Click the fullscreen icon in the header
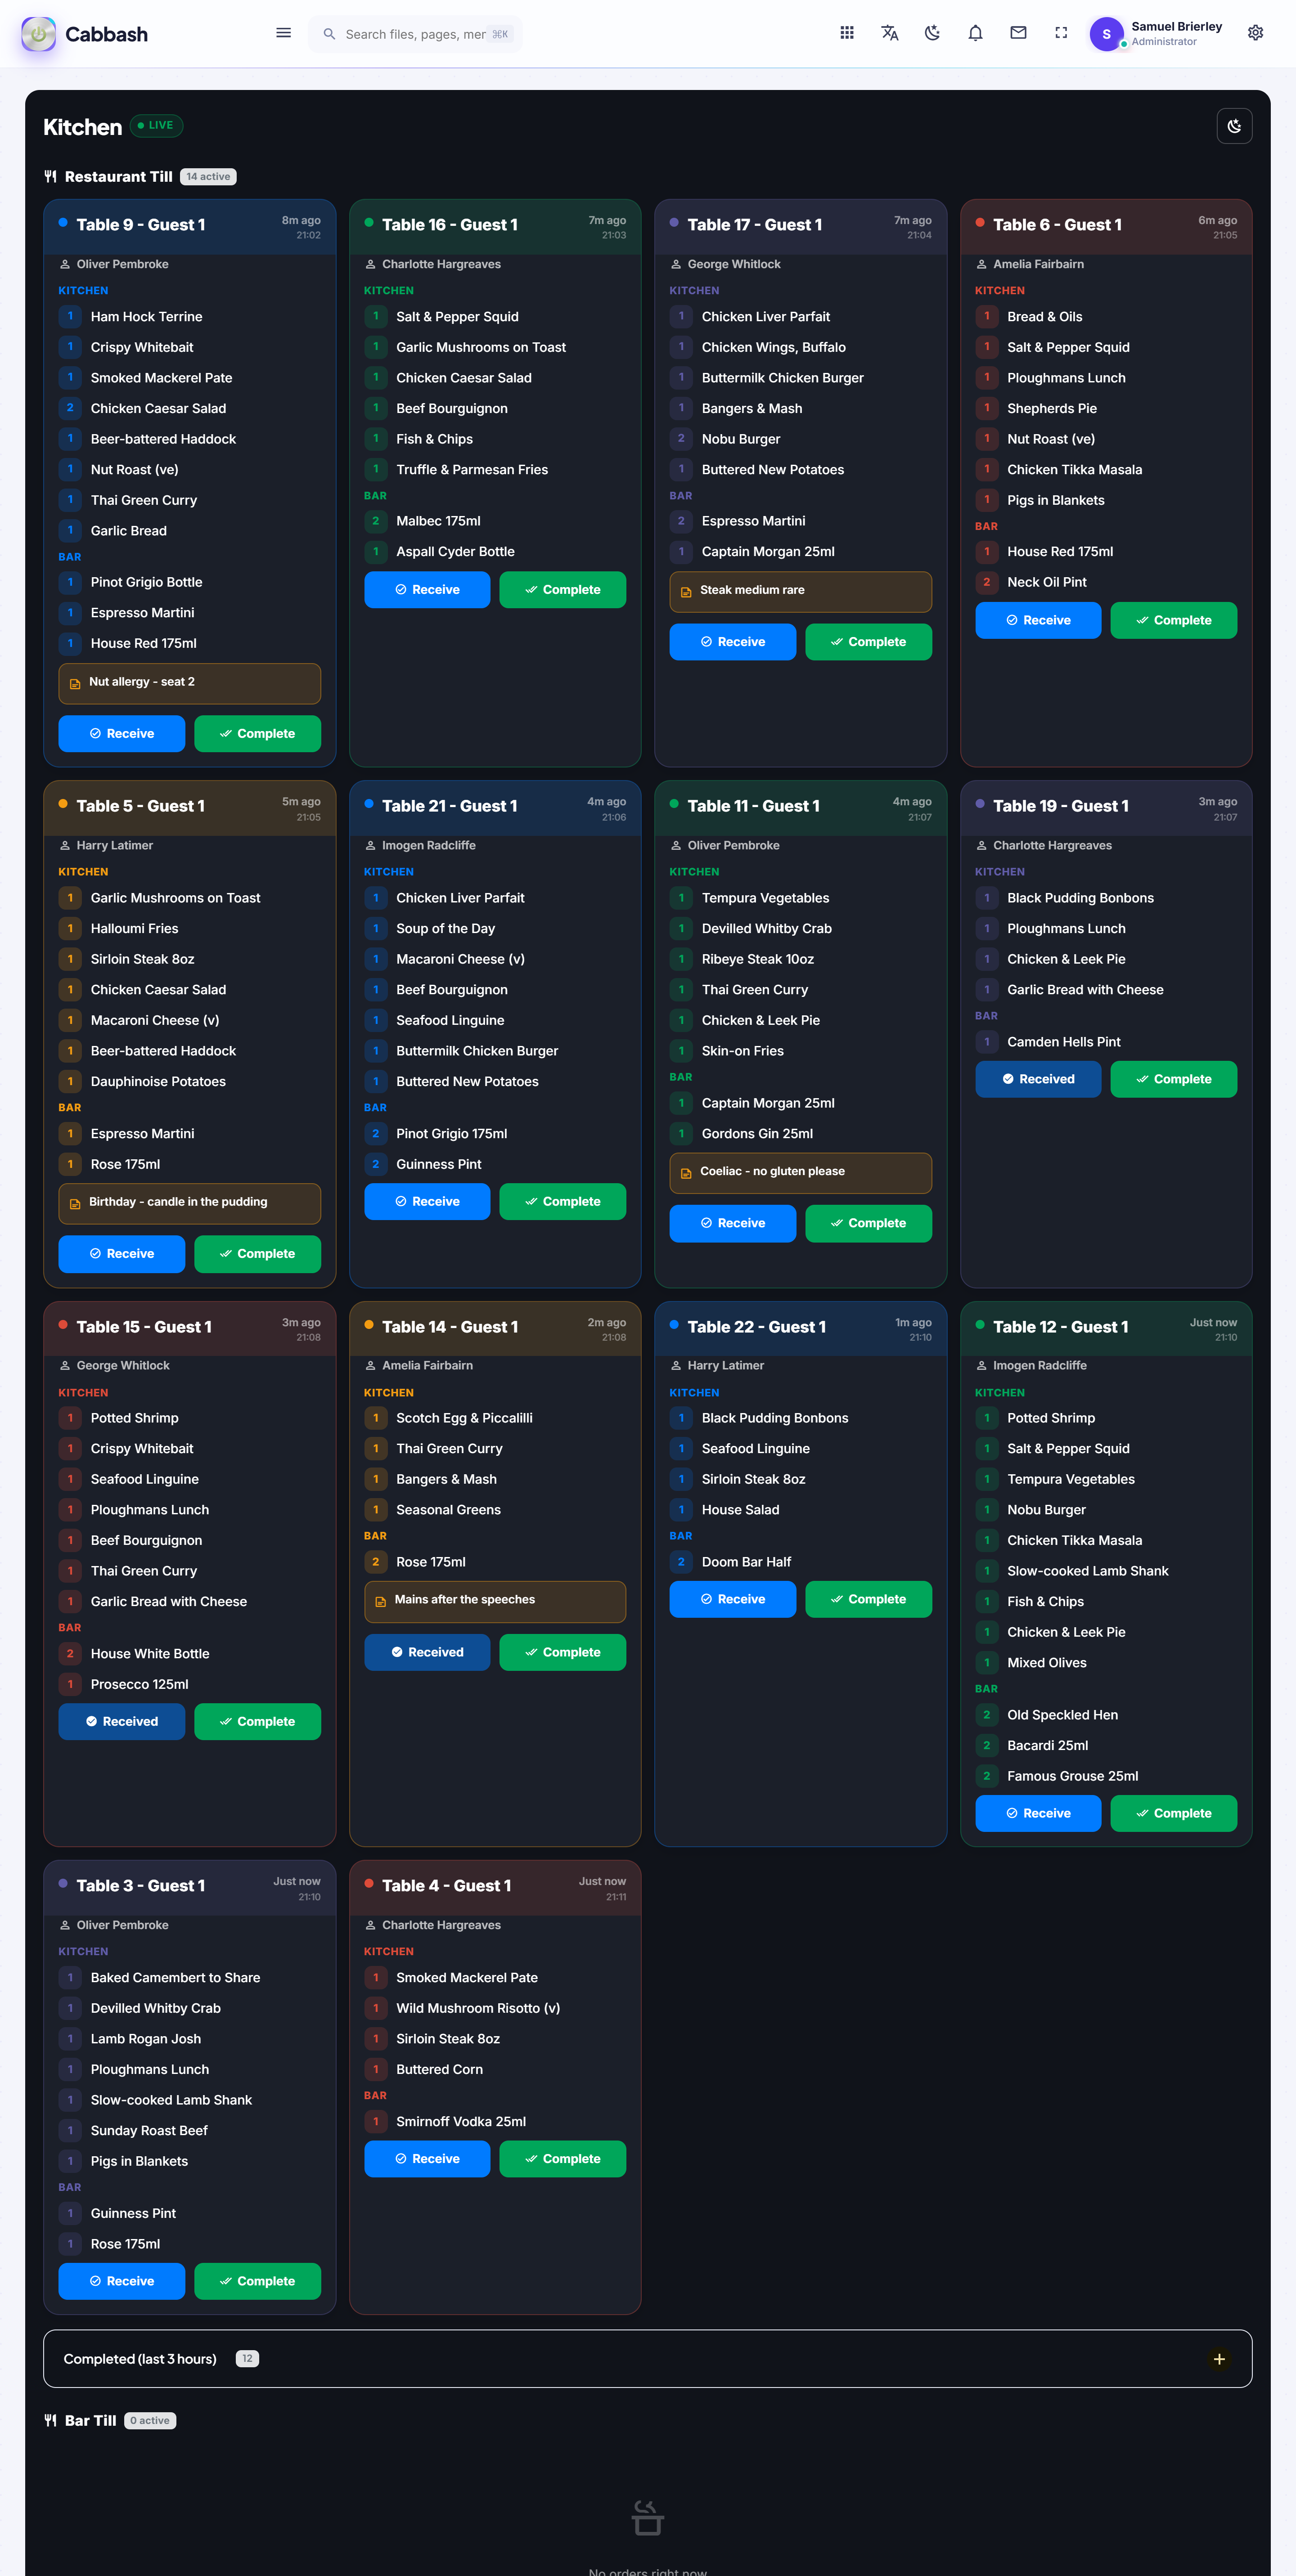Image resolution: width=1296 pixels, height=2576 pixels. point(1061,33)
